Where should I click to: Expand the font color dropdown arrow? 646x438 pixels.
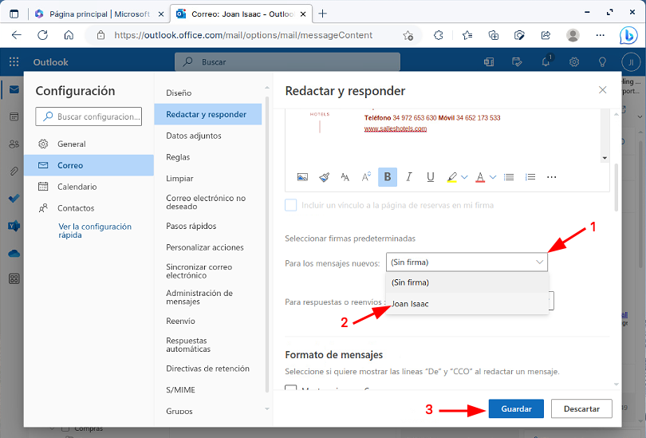click(x=493, y=177)
